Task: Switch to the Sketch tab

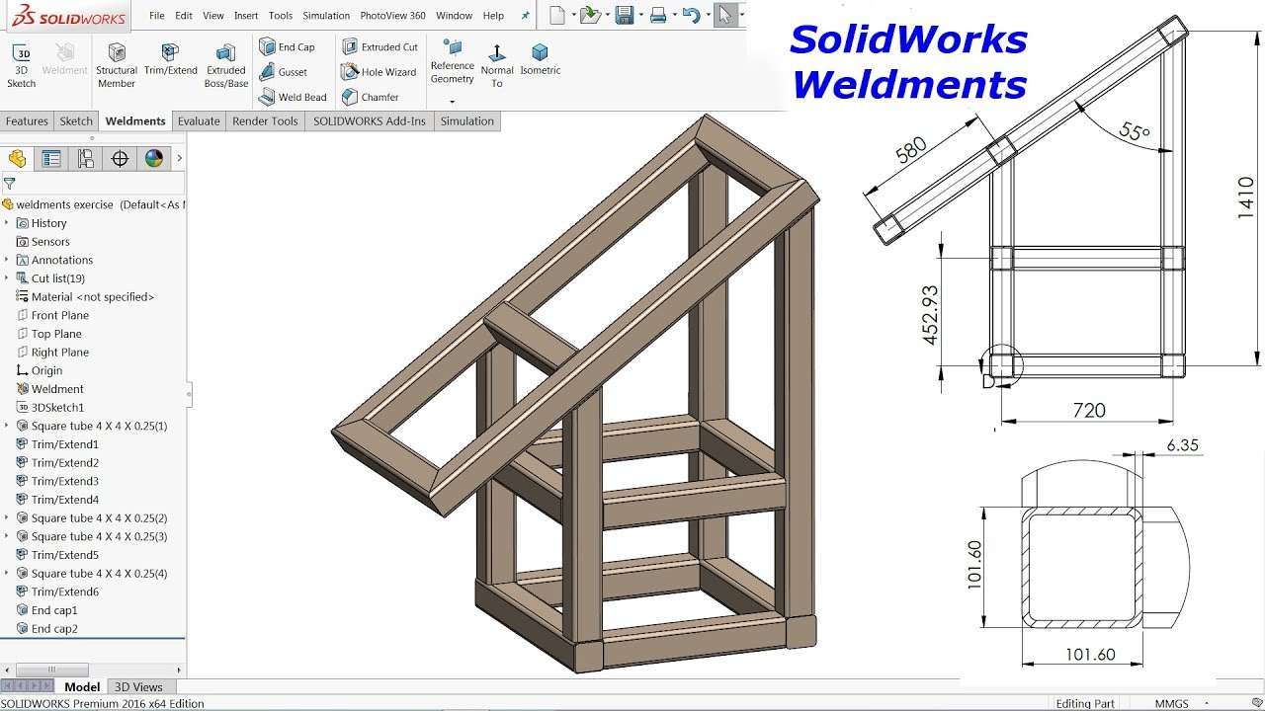Action: click(76, 121)
